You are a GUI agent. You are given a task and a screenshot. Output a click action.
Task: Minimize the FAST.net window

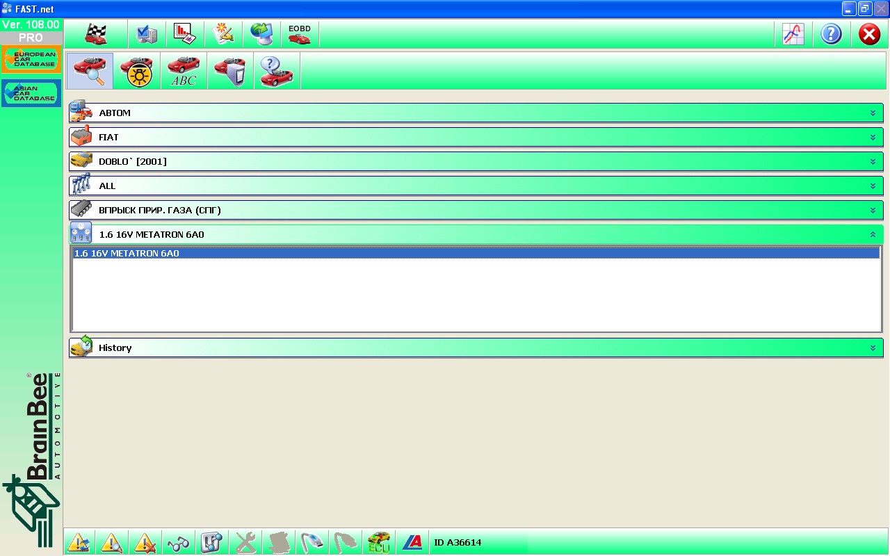(849, 9)
